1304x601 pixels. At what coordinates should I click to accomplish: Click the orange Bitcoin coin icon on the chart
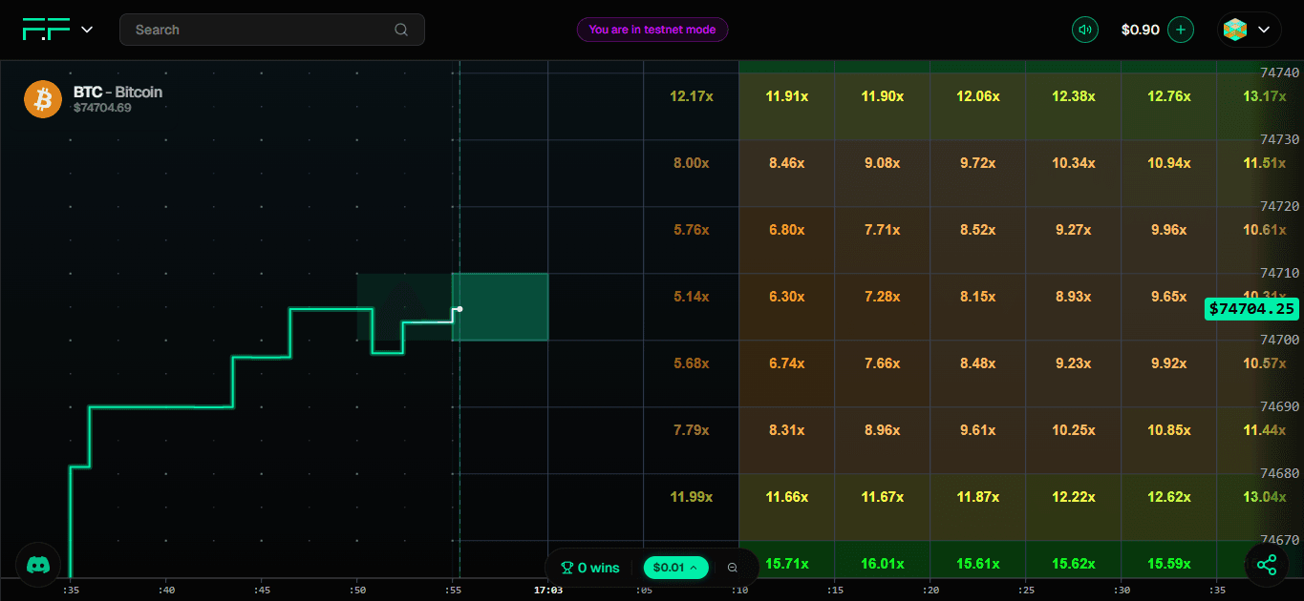42,98
